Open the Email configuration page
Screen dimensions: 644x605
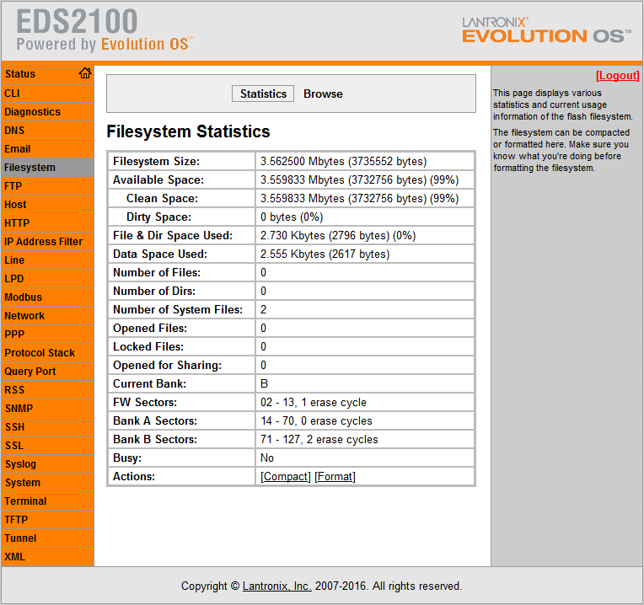click(48, 148)
